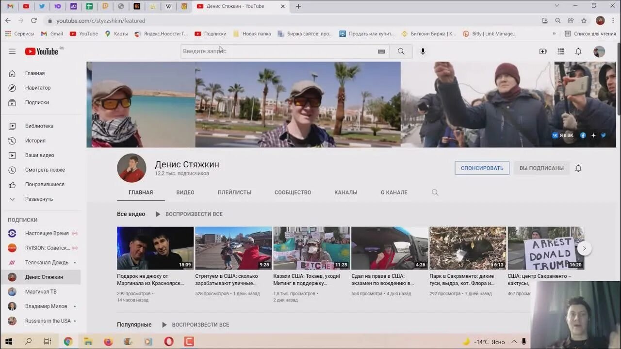The width and height of the screenshot is (621, 349).
Task: Show hidden system tray icons chevron
Action: 514,341
